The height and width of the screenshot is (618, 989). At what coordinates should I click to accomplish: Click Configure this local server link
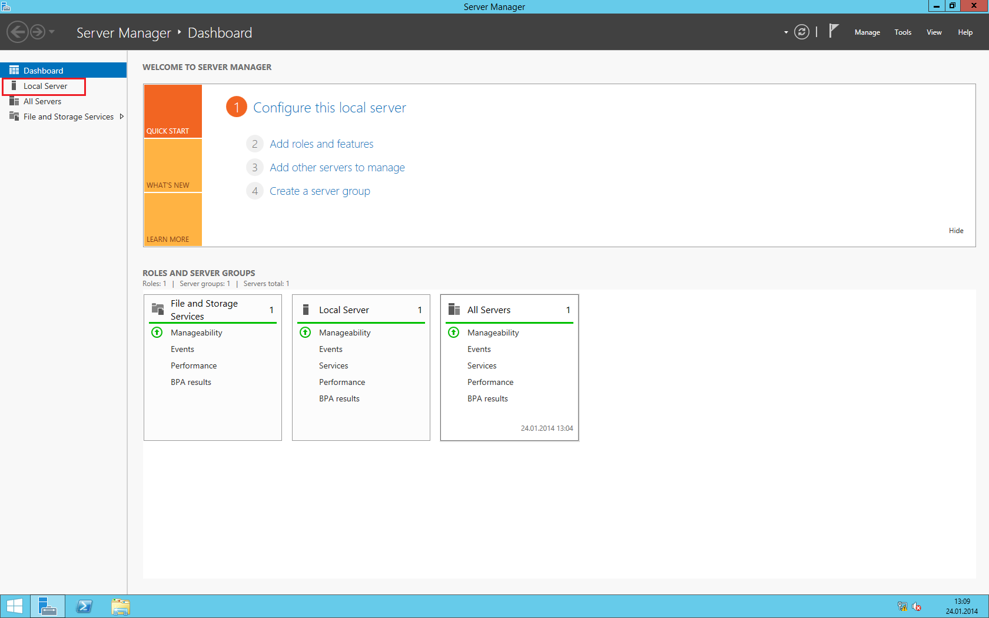[330, 108]
